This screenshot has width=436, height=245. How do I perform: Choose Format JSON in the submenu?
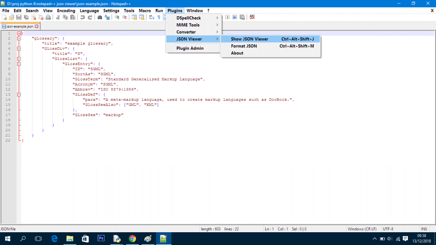pos(244,46)
